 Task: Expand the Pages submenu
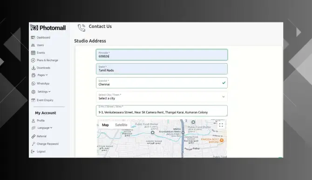[42, 75]
